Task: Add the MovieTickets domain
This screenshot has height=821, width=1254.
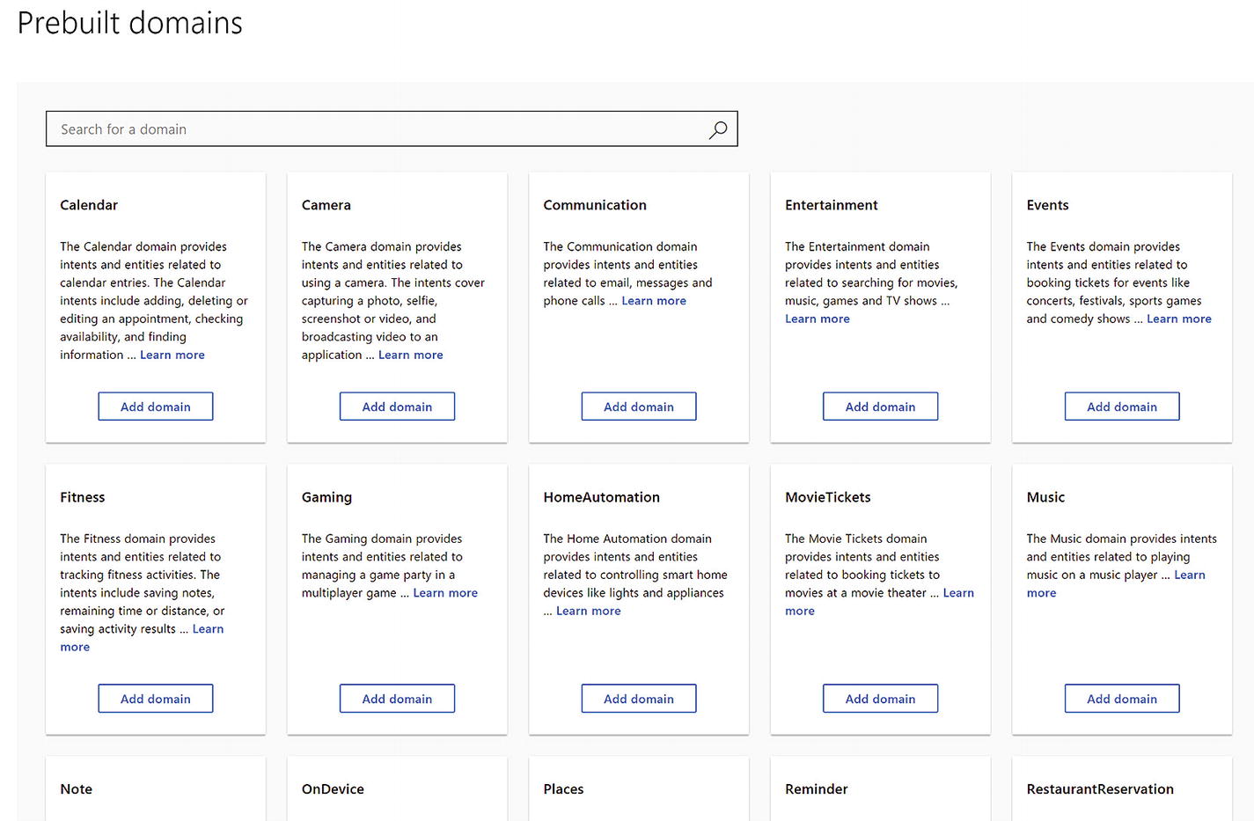Action: tap(880, 699)
